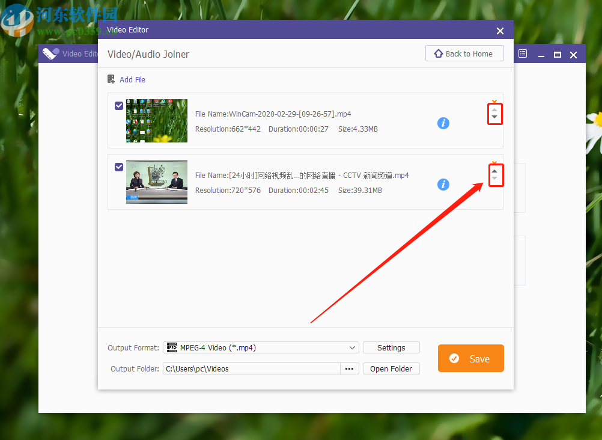Image resolution: width=602 pixels, height=440 pixels.
Task: Click the CCTV video thumbnail
Action: point(156,183)
